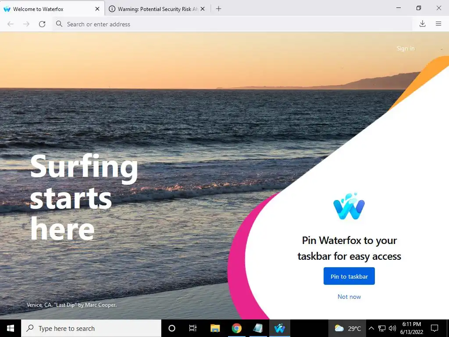
Task: Open network status tray icon
Action: (x=382, y=328)
